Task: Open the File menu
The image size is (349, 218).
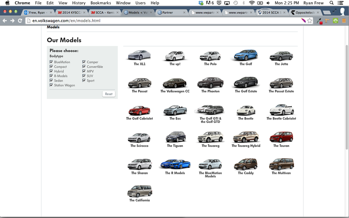Action: 38,3
